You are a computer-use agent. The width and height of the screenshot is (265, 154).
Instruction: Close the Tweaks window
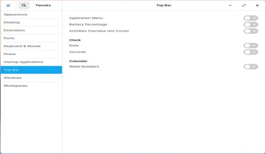(257, 5)
